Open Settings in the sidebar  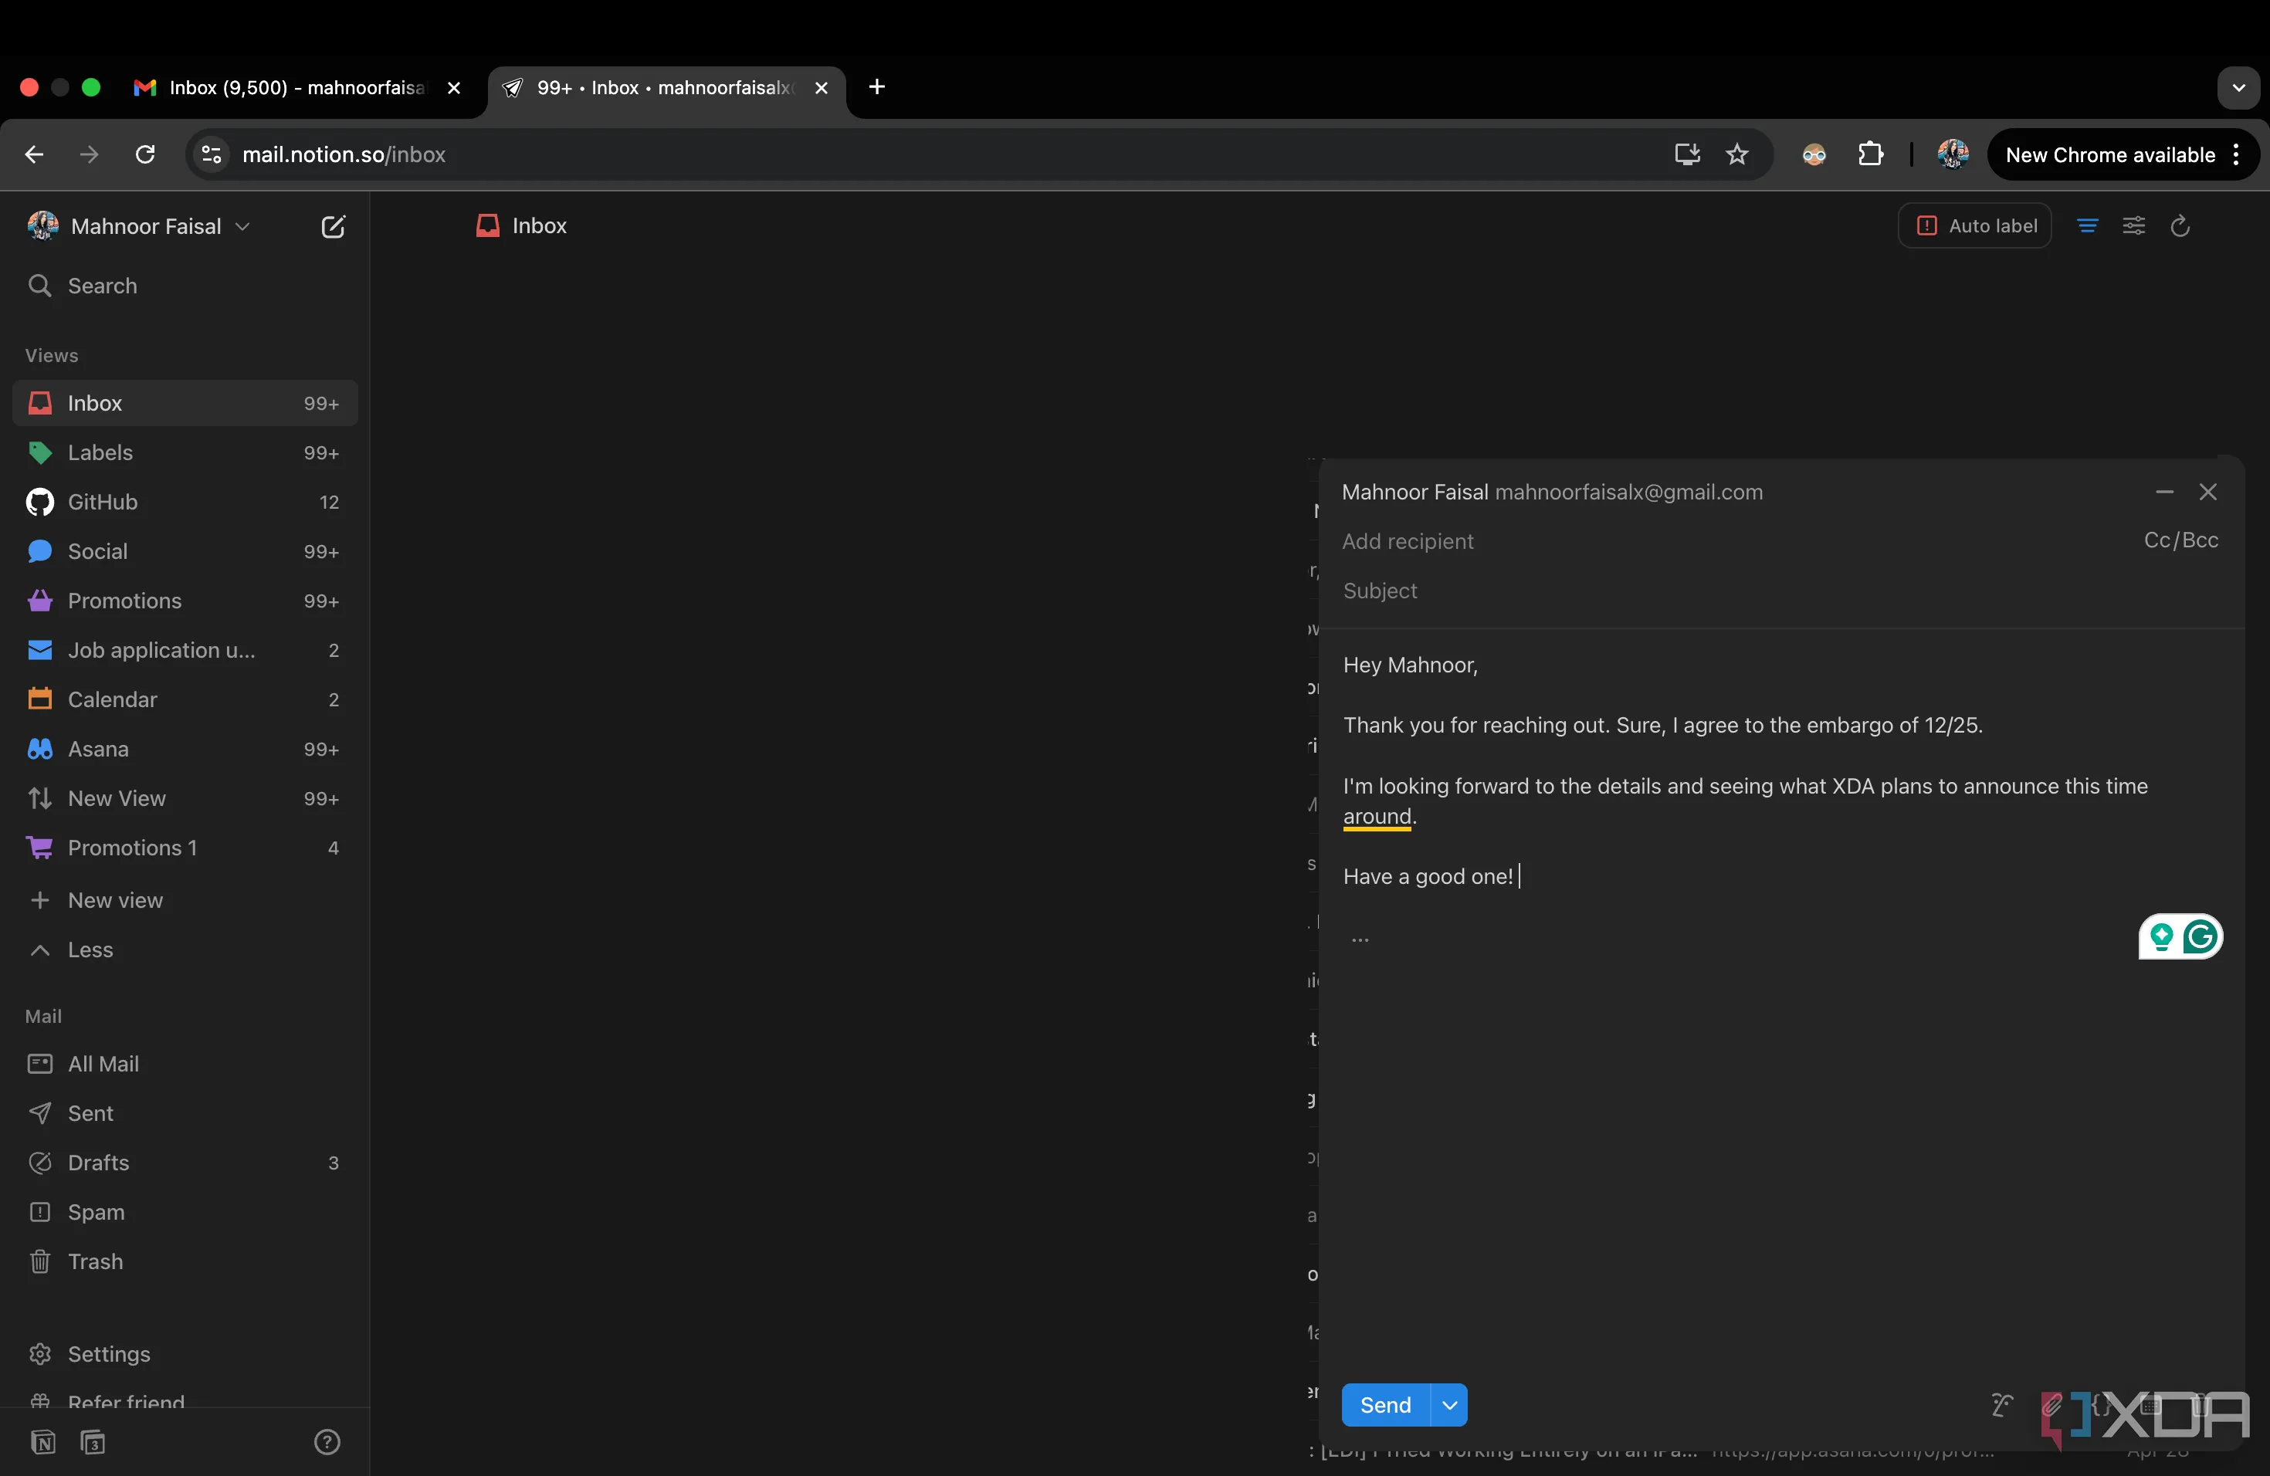coord(185,1355)
